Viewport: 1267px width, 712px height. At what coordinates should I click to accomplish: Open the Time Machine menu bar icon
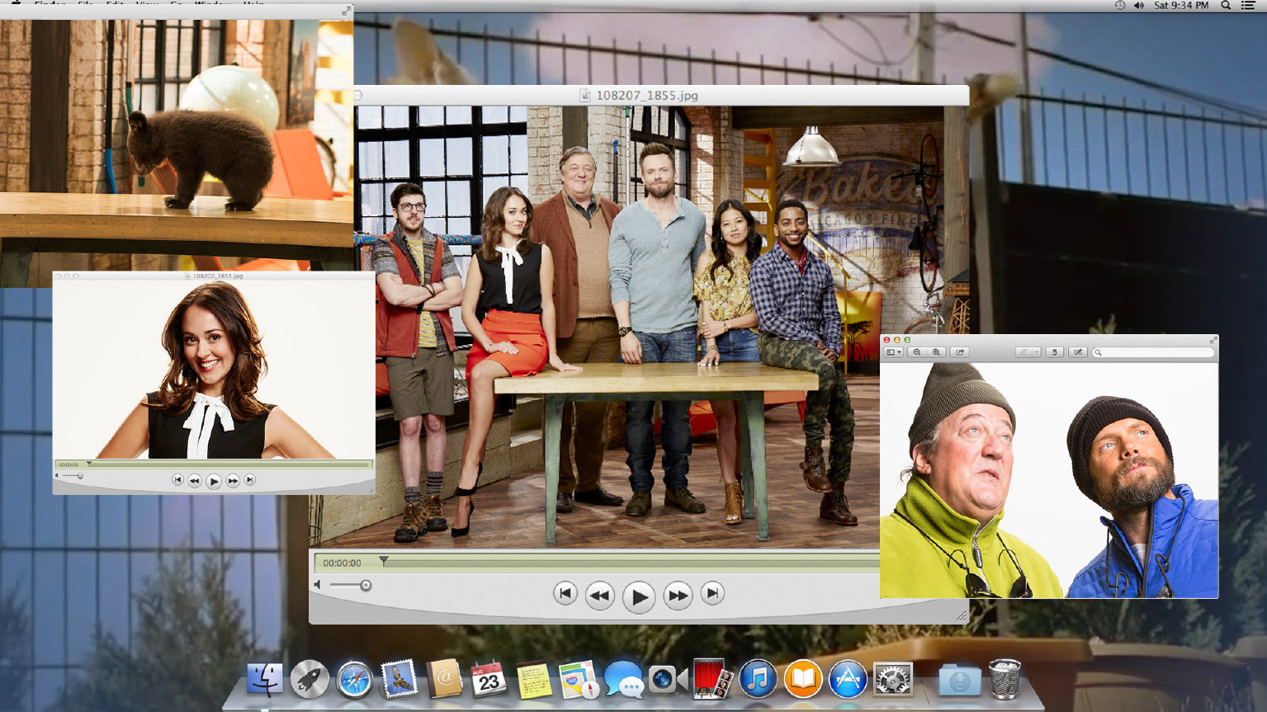1119,5
